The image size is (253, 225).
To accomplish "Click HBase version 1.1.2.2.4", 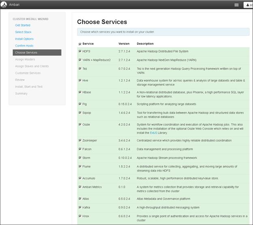I will pos(124,92).
